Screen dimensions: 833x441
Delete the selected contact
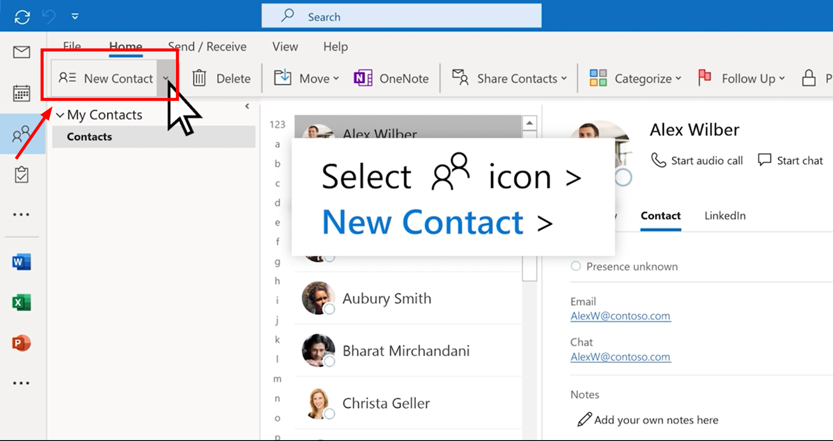pyautogui.click(x=222, y=78)
